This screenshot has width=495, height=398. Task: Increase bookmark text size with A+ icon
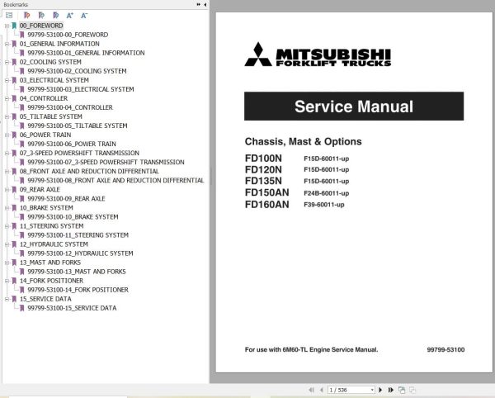[70, 15]
